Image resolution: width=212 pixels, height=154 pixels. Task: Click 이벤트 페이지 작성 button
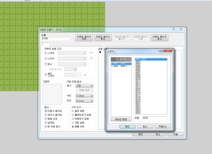coord(84,38)
